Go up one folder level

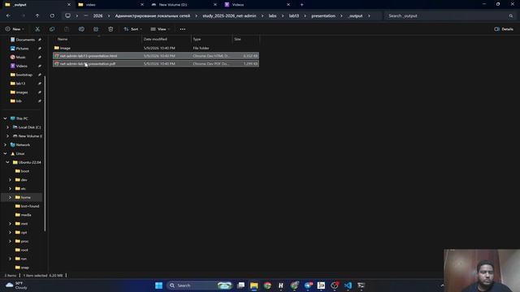pyautogui.click(x=37, y=15)
